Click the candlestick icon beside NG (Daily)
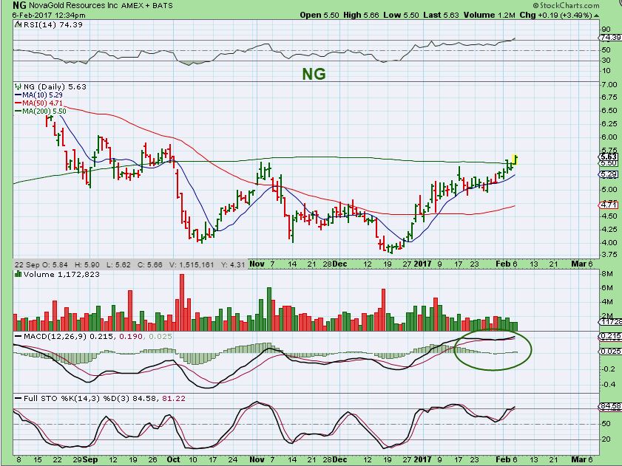 click(18, 86)
